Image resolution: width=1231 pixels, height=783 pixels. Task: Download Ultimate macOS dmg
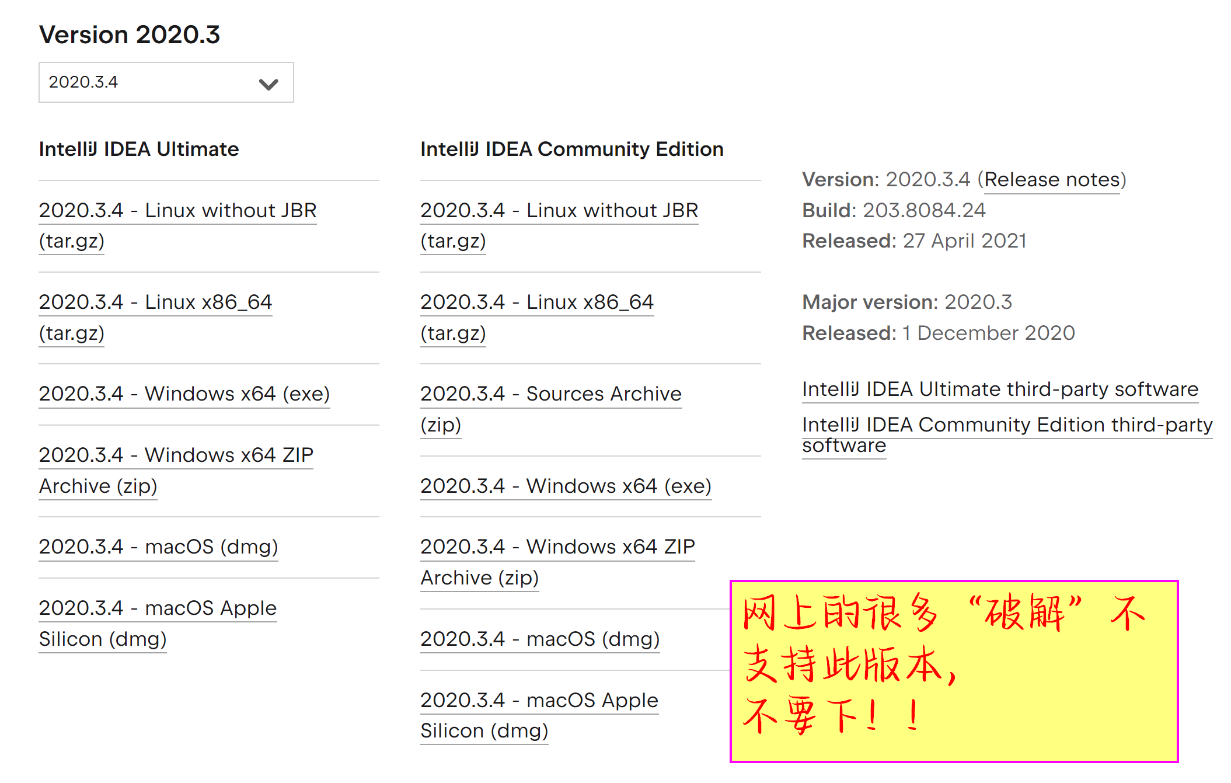click(x=158, y=547)
